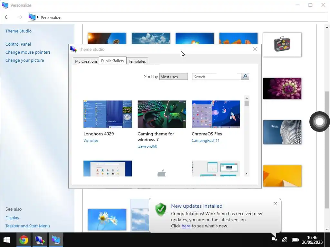Click the gallery scrollbar thumb

[247, 103]
